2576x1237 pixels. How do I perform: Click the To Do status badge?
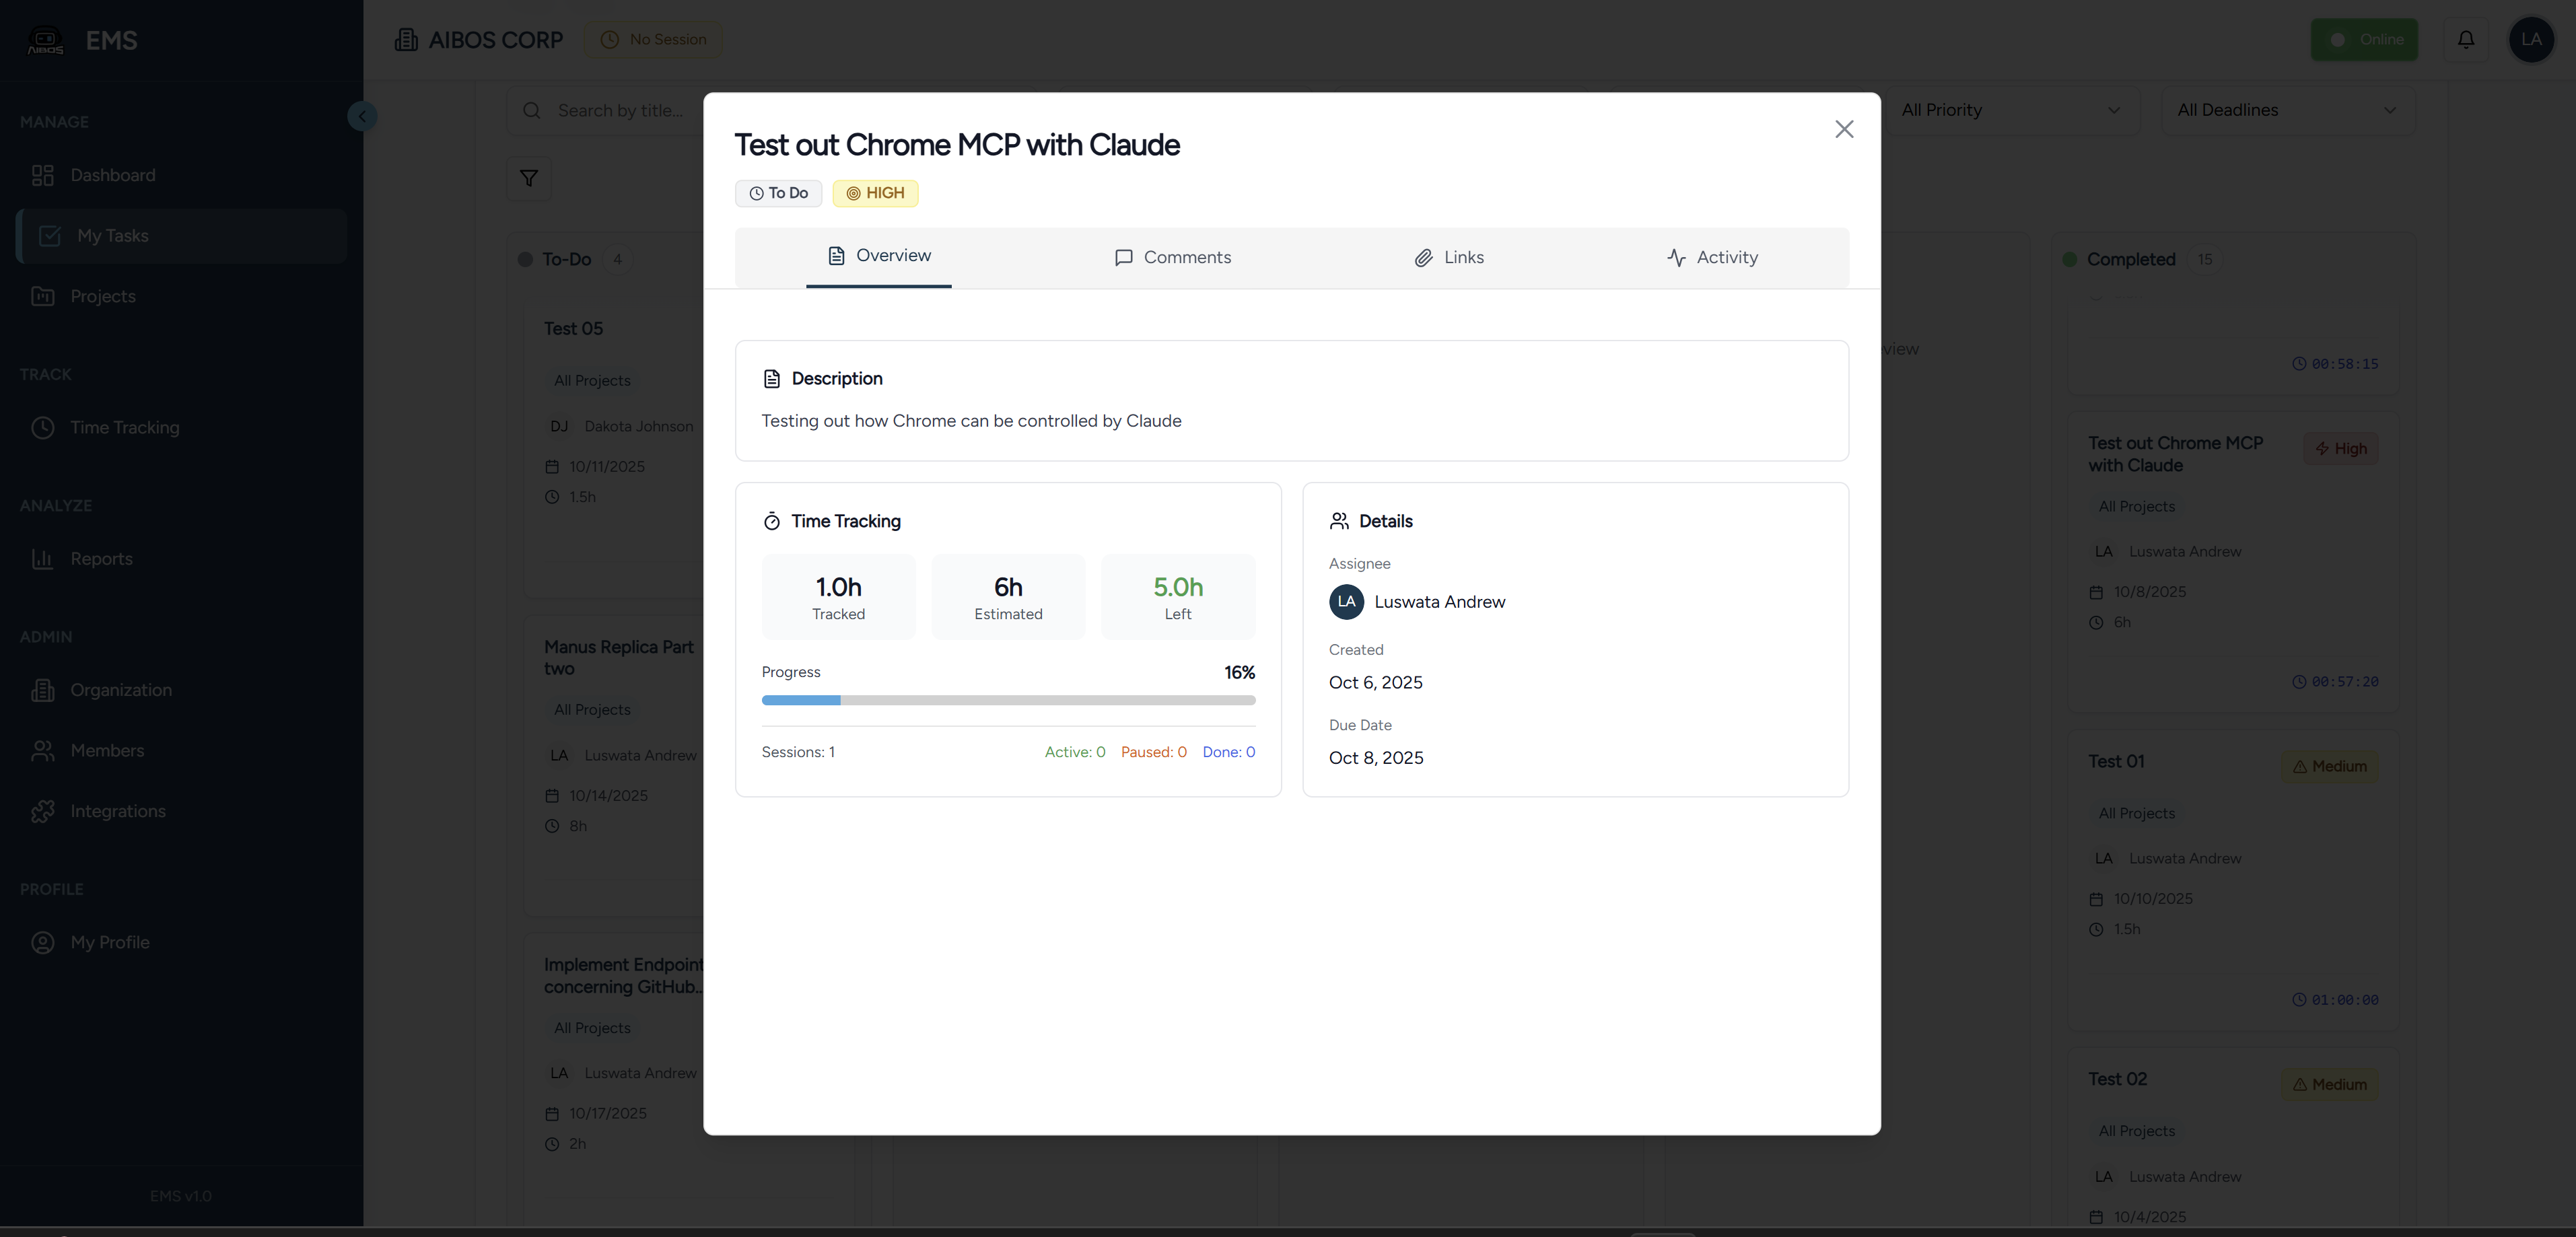[778, 193]
